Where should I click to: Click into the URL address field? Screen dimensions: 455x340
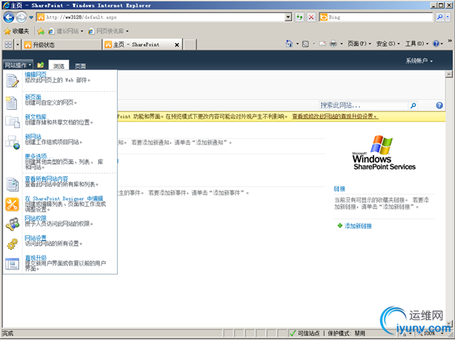(165, 17)
